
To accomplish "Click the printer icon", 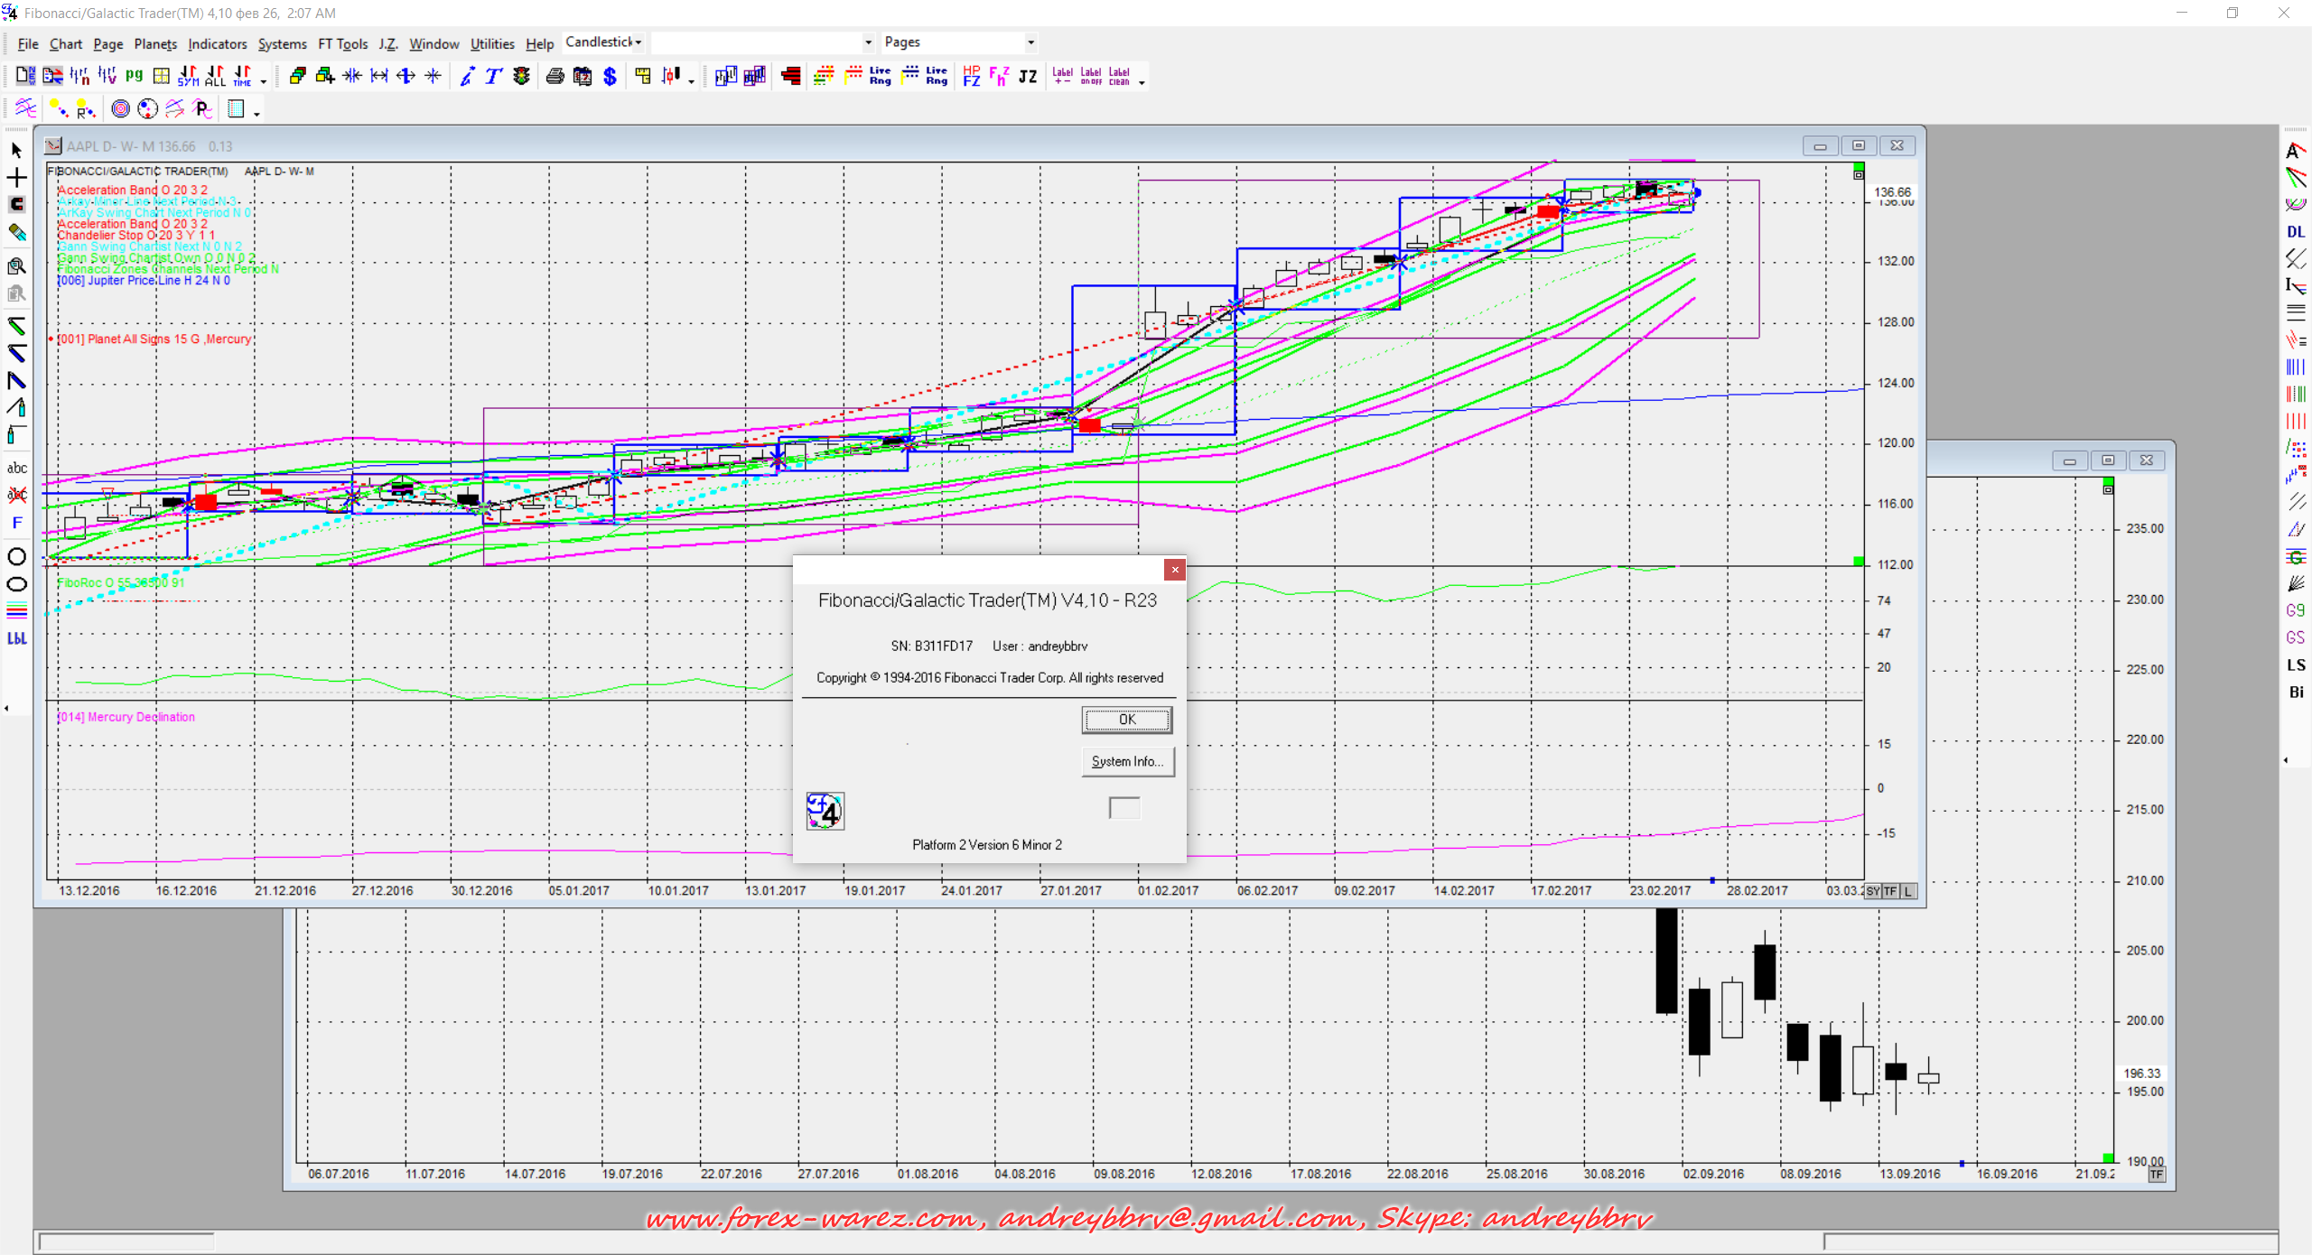I will 555,77.
